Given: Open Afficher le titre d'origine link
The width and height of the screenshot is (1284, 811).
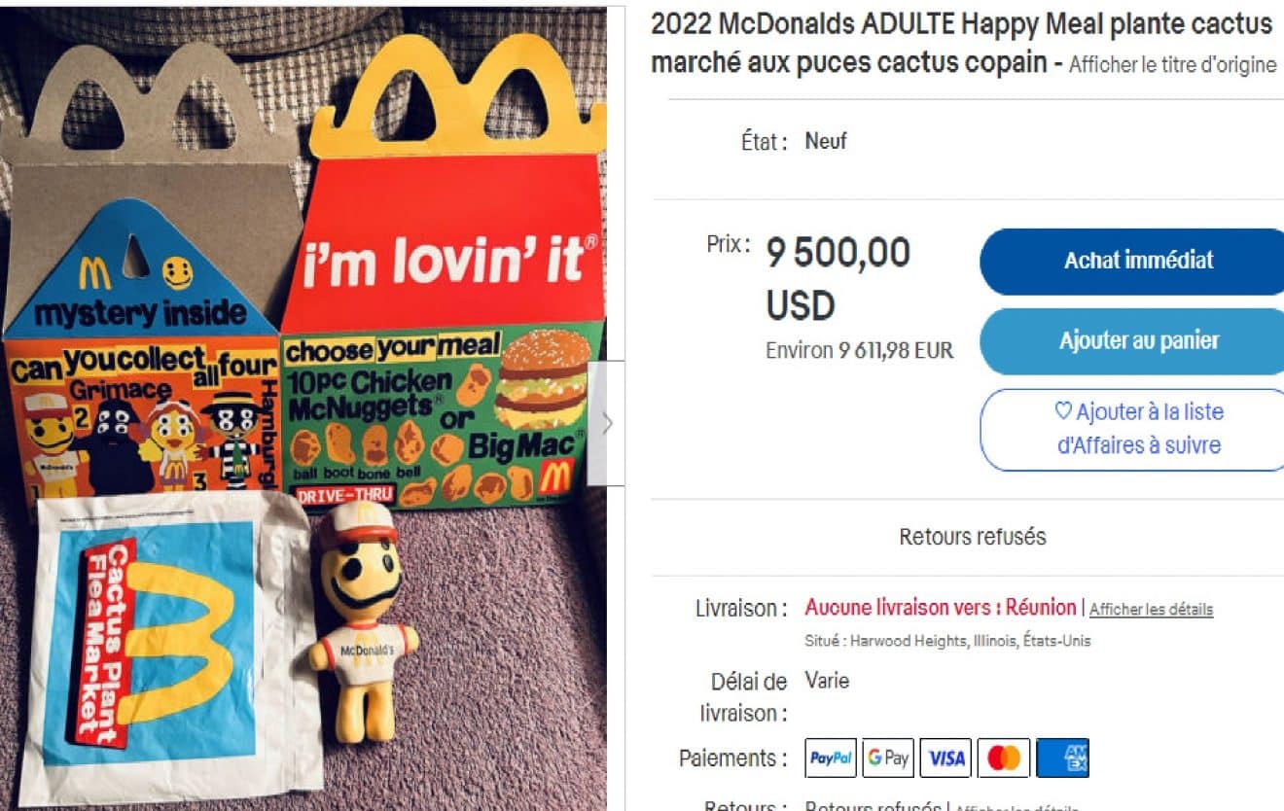Looking at the screenshot, I should coord(1172,65).
